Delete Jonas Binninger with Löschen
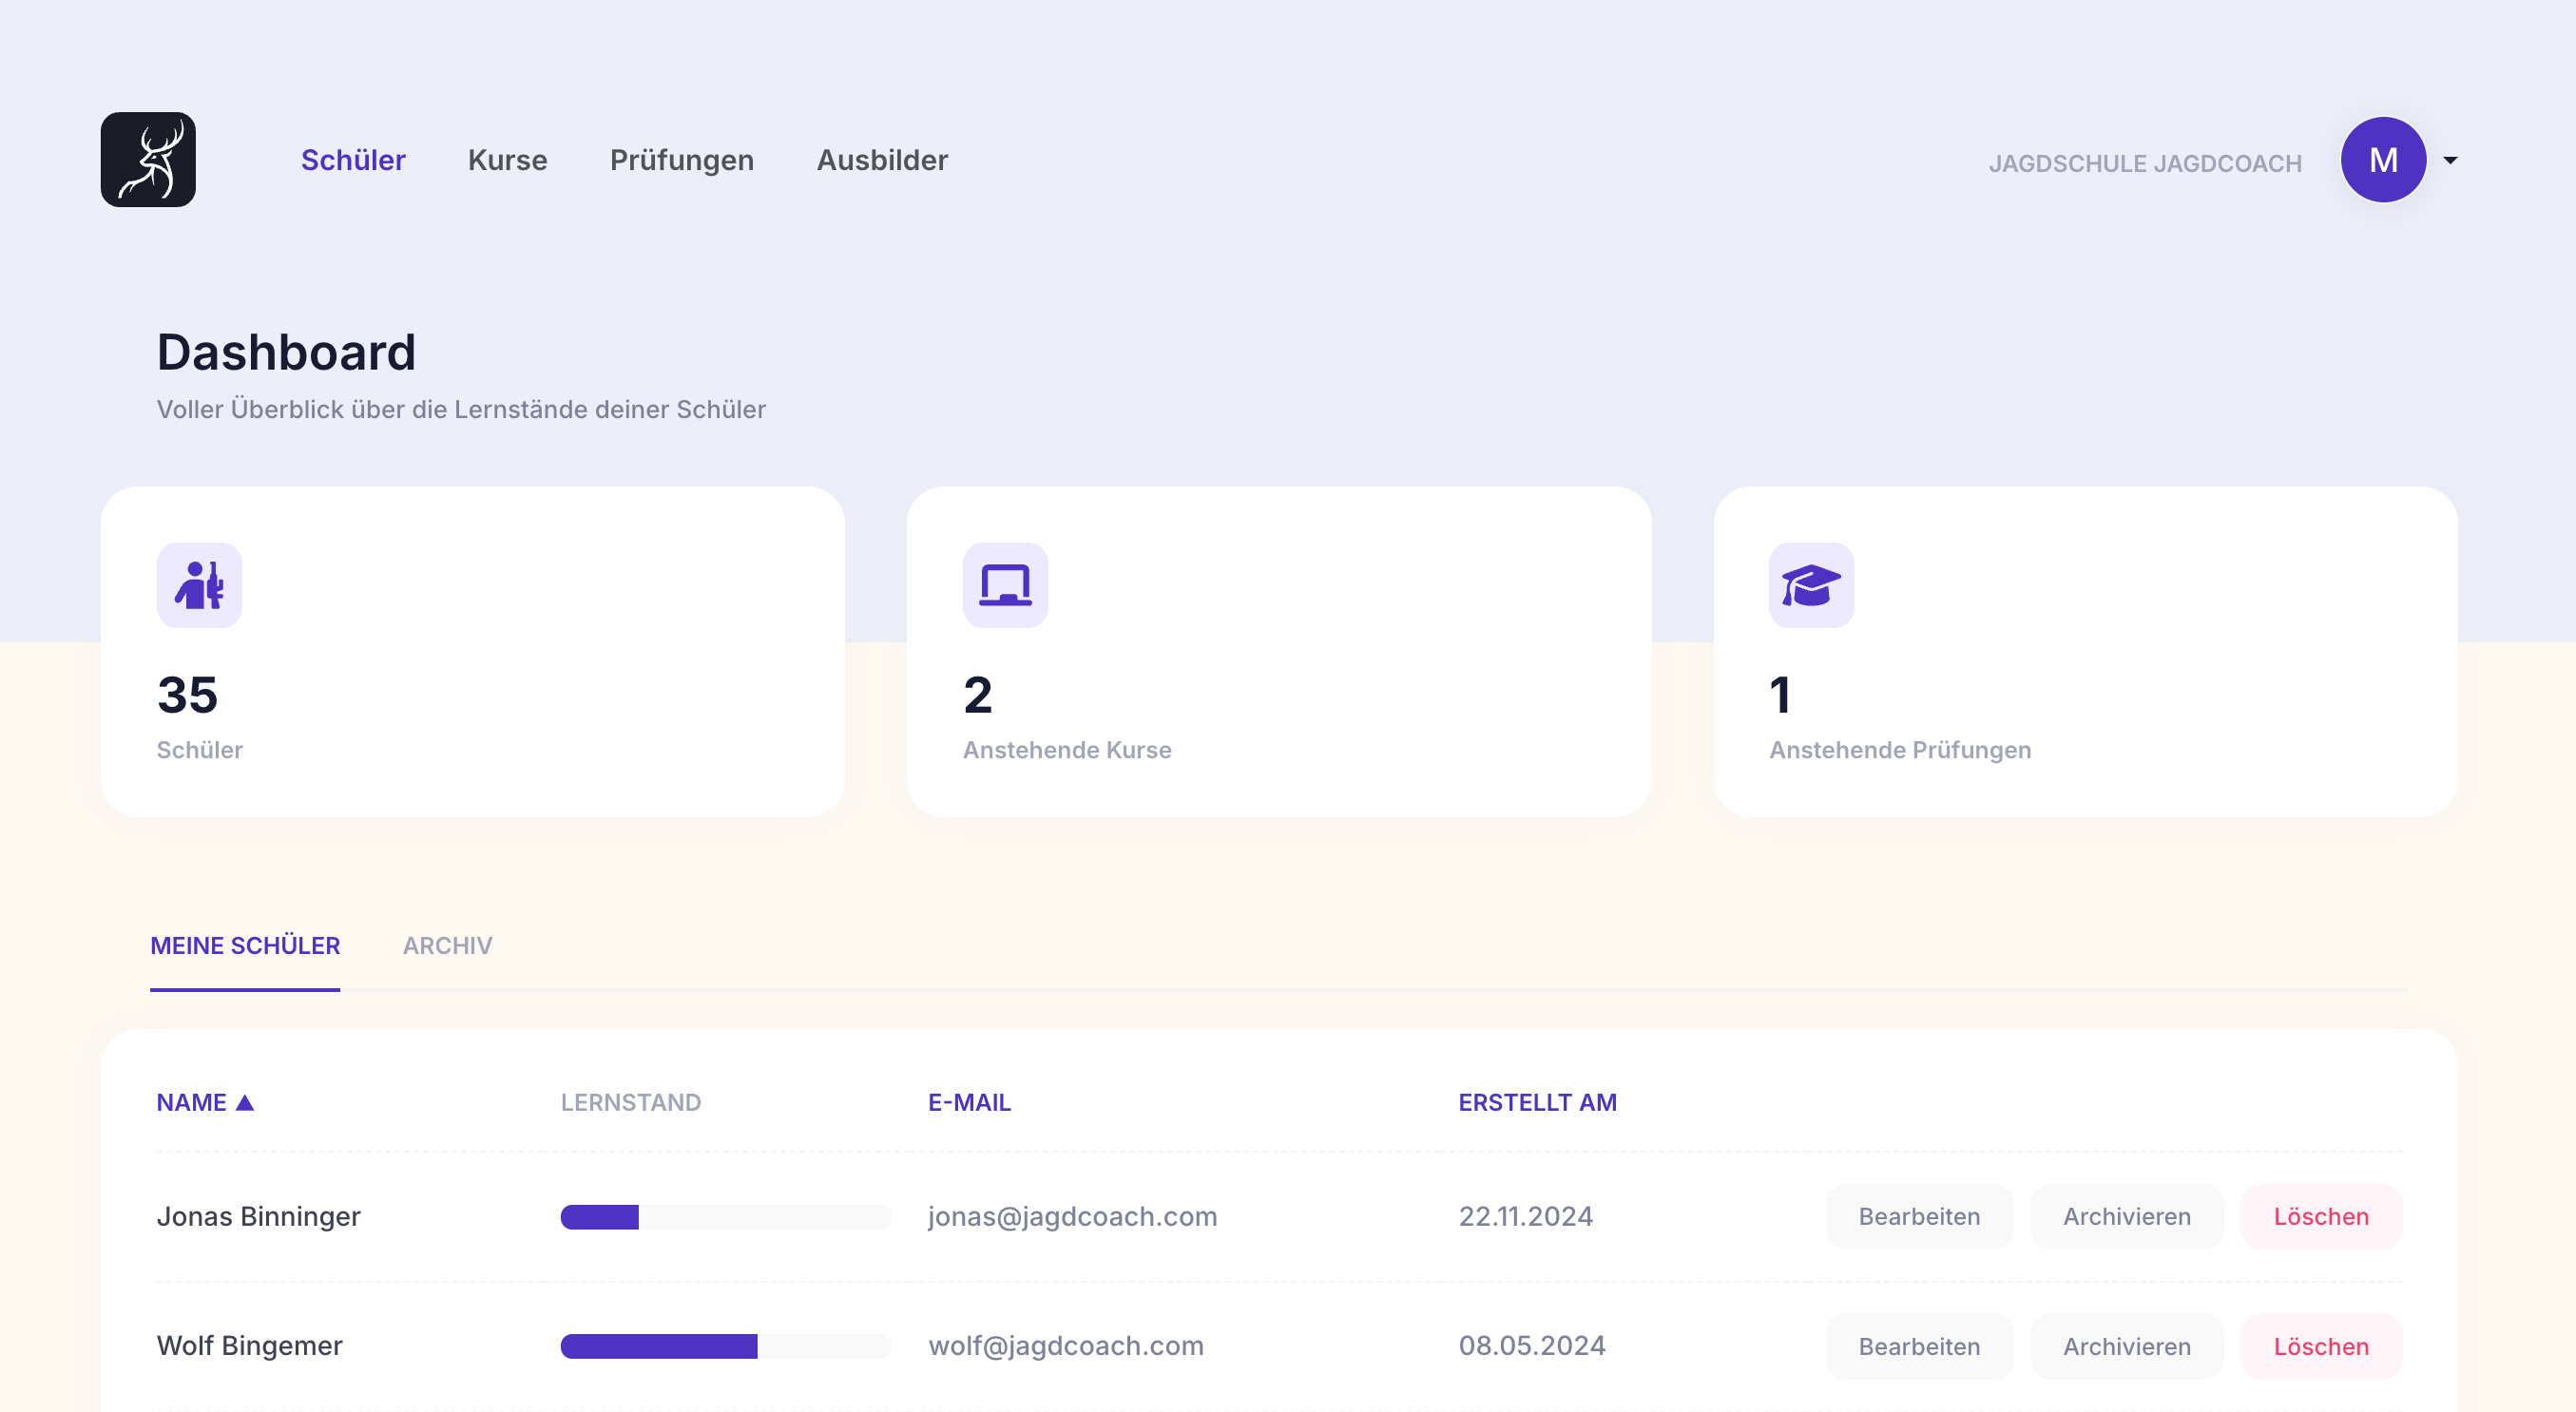Screen dimensions: 2576x1412 pyautogui.click(x=2320, y=1216)
